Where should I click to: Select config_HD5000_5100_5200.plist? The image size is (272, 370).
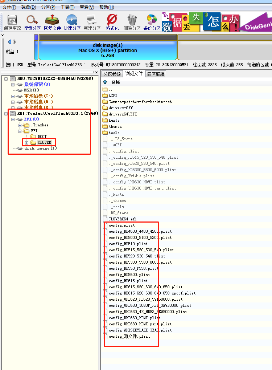140,237
